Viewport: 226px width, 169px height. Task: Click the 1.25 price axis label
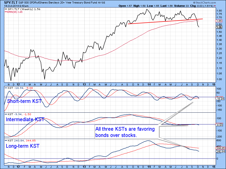point(219,53)
